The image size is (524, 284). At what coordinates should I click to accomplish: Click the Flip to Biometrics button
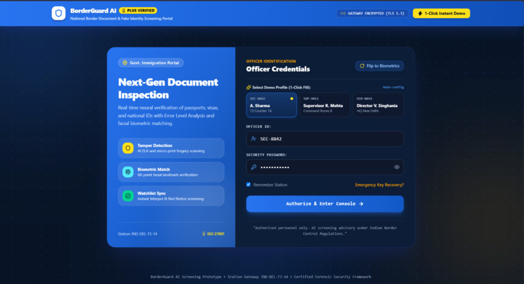pos(379,66)
